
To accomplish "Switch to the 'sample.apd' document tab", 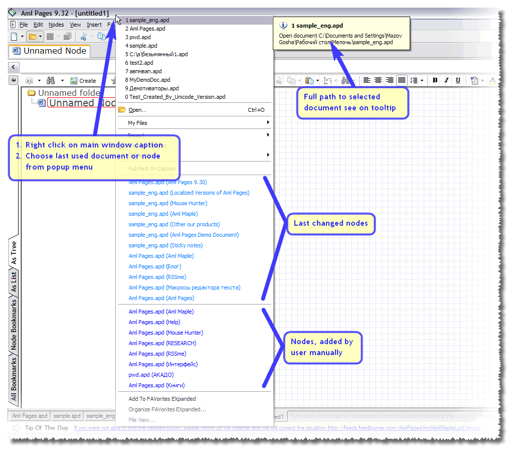I will tap(67, 416).
